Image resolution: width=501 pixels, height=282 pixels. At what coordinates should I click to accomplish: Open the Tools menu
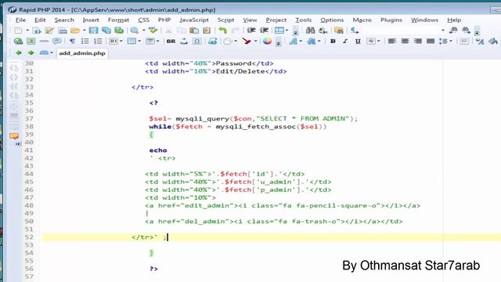tap(303, 20)
